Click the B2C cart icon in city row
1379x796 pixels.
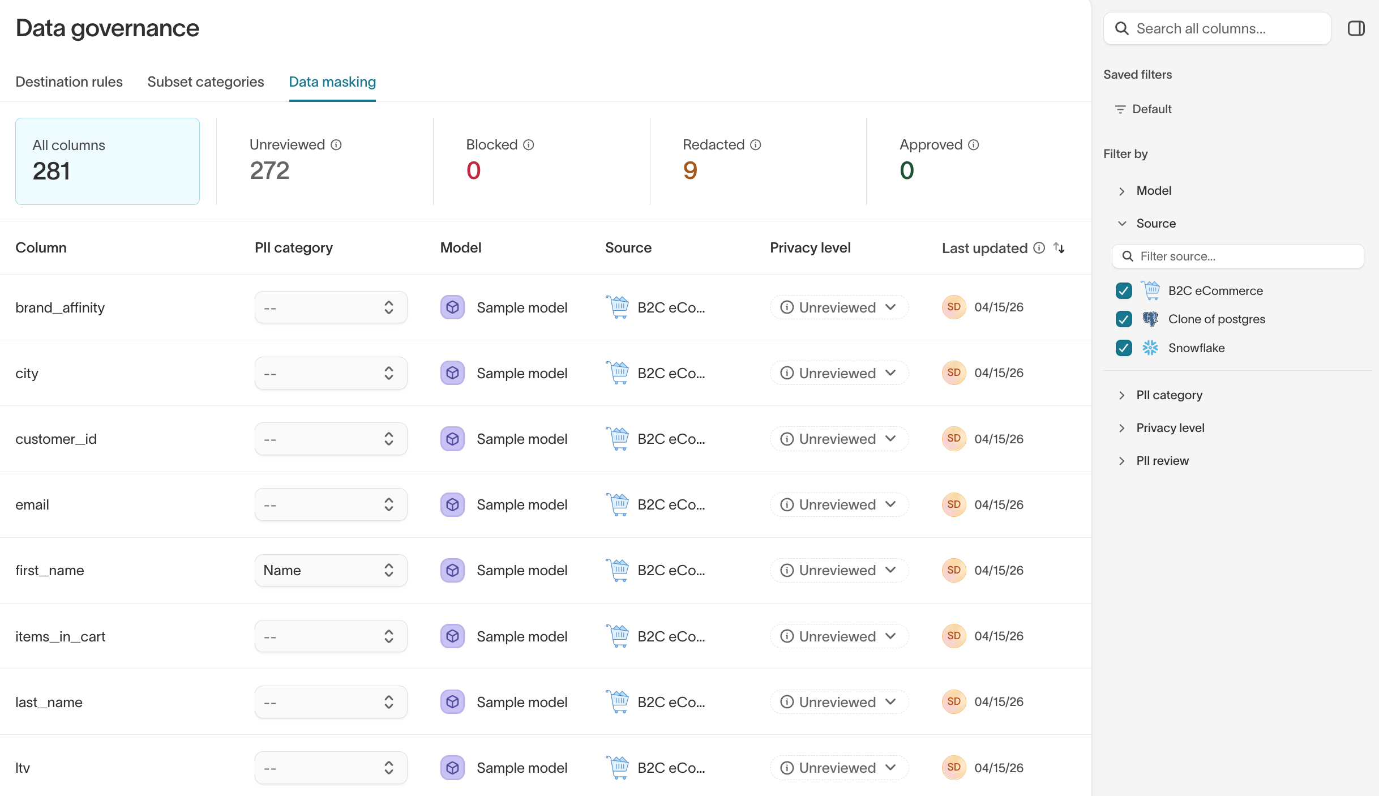point(618,373)
